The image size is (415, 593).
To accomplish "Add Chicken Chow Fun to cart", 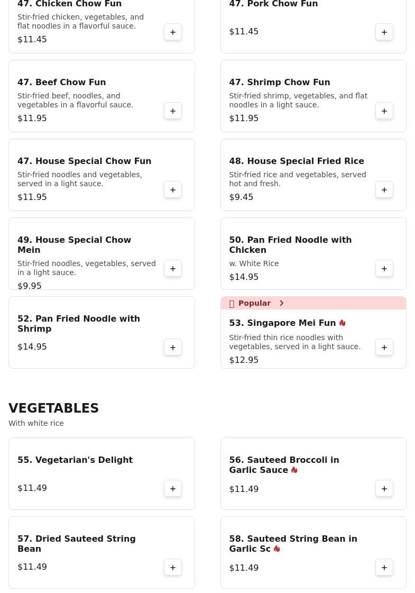I will pos(173,32).
